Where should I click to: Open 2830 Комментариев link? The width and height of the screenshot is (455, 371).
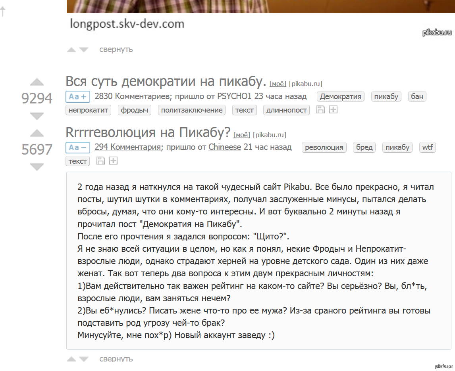[x=132, y=96]
